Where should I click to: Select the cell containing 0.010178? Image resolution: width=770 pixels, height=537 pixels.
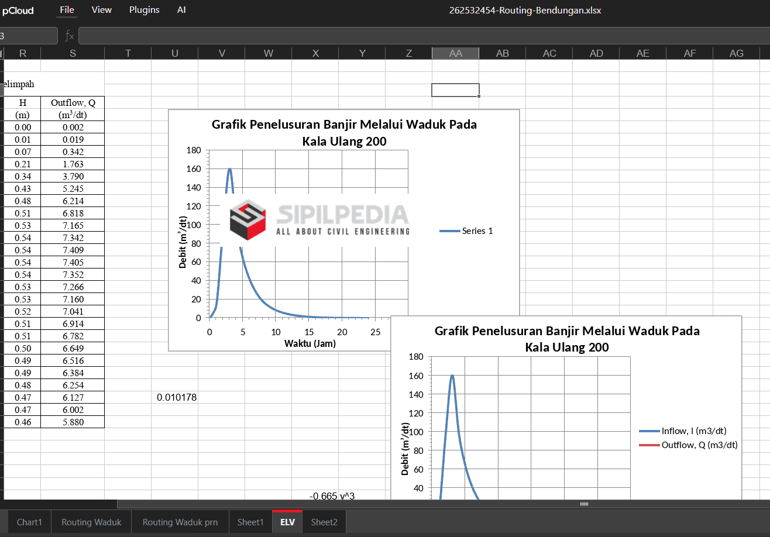[x=177, y=398]
